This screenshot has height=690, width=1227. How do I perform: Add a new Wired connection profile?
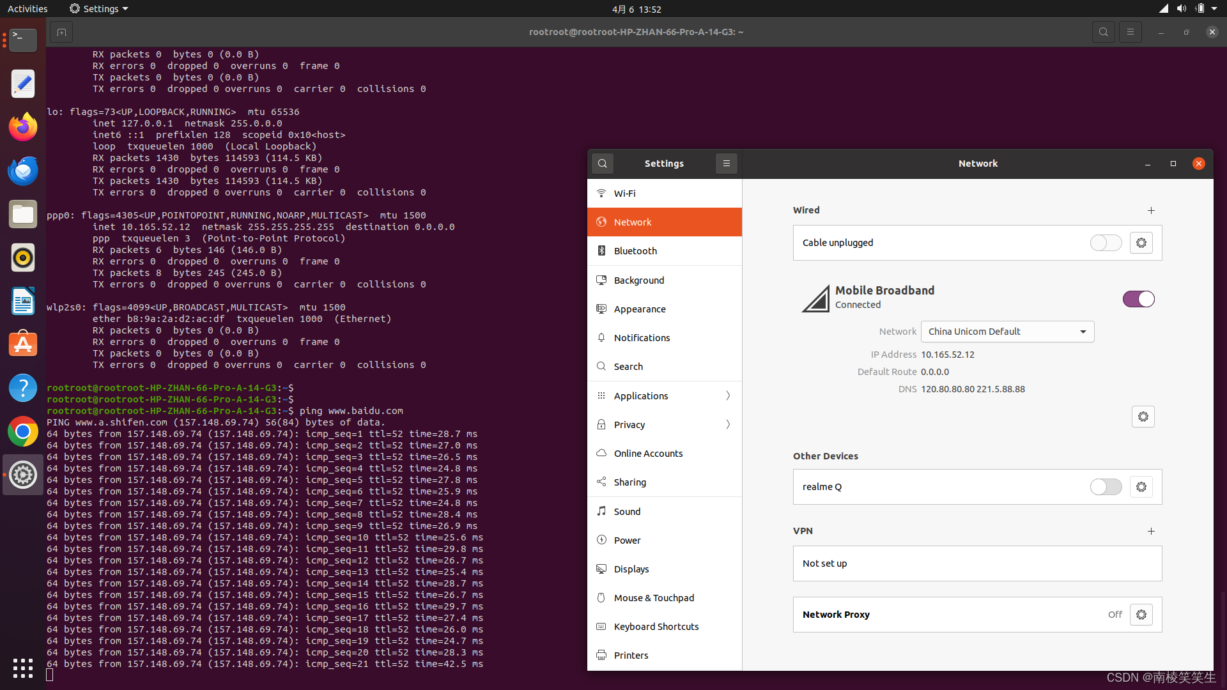click(1151, 210)
